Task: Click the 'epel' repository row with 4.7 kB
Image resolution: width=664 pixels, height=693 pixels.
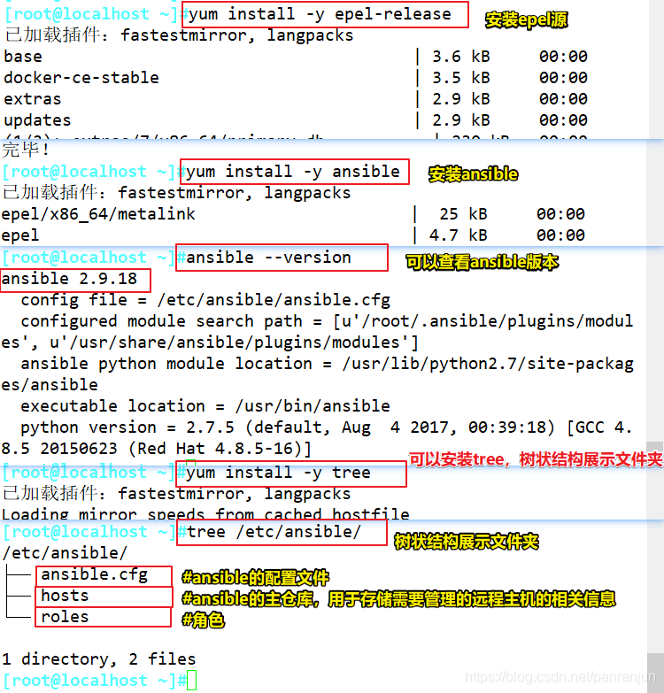Action: pos(293,235)
